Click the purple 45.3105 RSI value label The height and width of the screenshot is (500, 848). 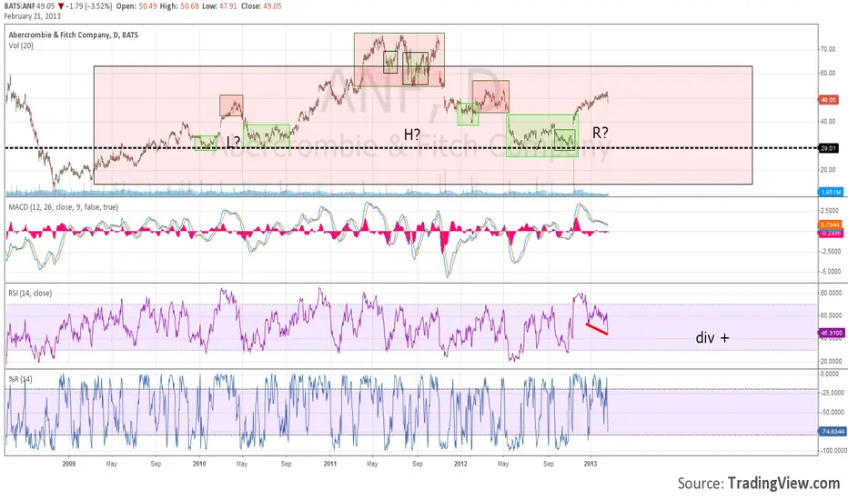832,333
